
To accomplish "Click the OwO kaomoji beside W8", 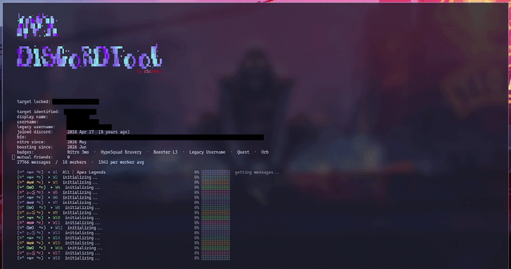I will click(x=31, y=208).
